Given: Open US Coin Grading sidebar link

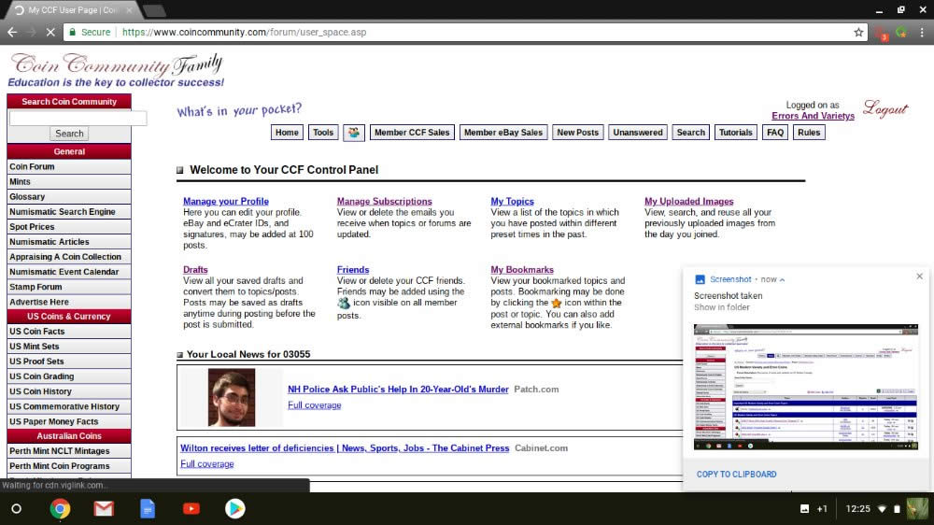Looking at the screenshot, I should coord(69,376).
